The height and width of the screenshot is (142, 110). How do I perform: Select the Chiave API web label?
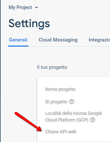click(x=61, y=132)
